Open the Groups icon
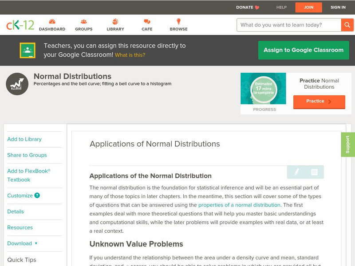This screenshot has height=266, width=355. (83, 22)
